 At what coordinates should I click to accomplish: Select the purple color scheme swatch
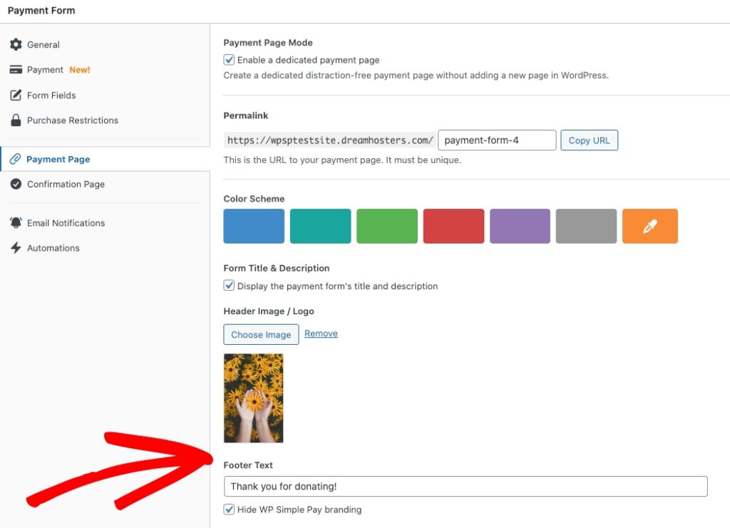520,227
